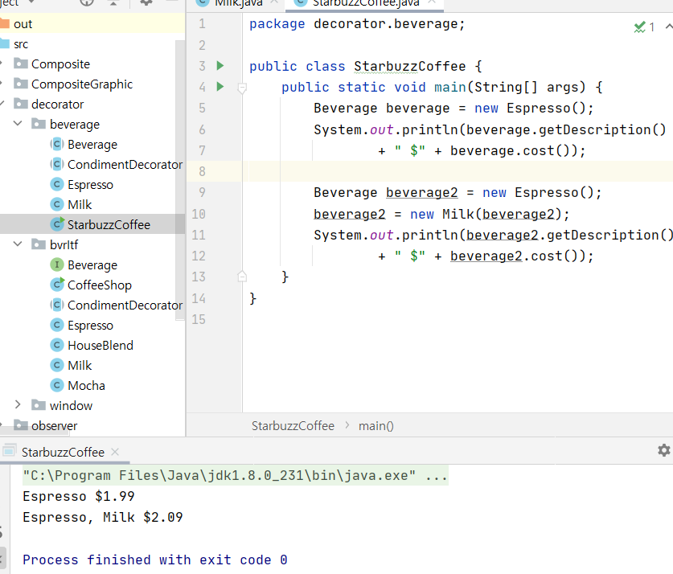Click the beverage folder icon
This screenshot has width=673, height=574.
[39, 124]
